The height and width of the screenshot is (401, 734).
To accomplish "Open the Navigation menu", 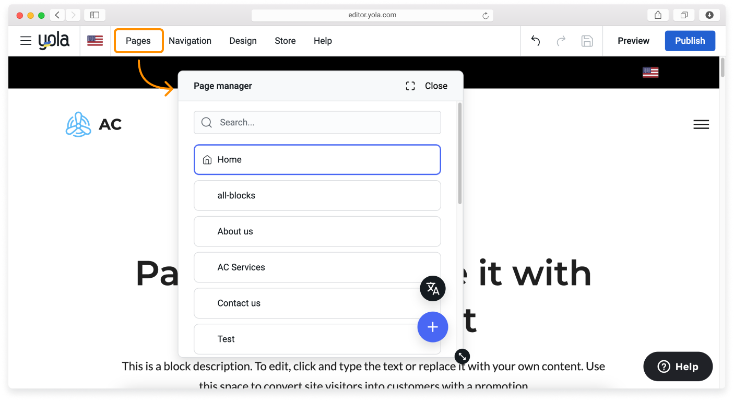I will [190, 41].
